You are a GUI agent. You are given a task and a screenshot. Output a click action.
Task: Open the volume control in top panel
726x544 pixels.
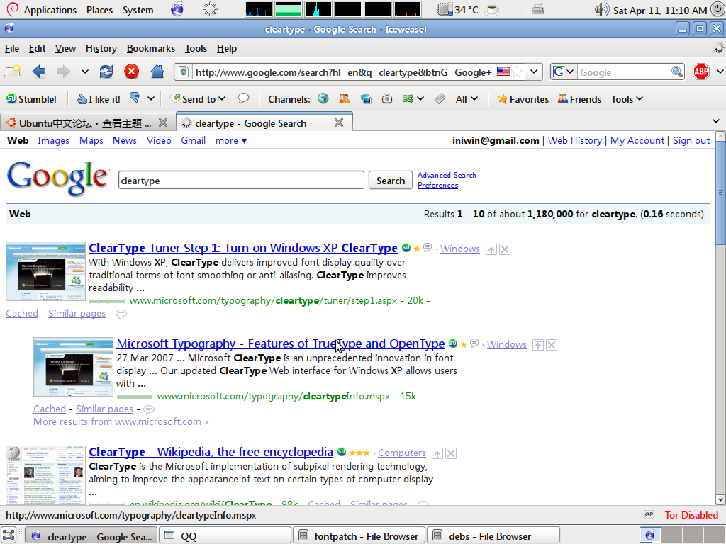[601, 10]
